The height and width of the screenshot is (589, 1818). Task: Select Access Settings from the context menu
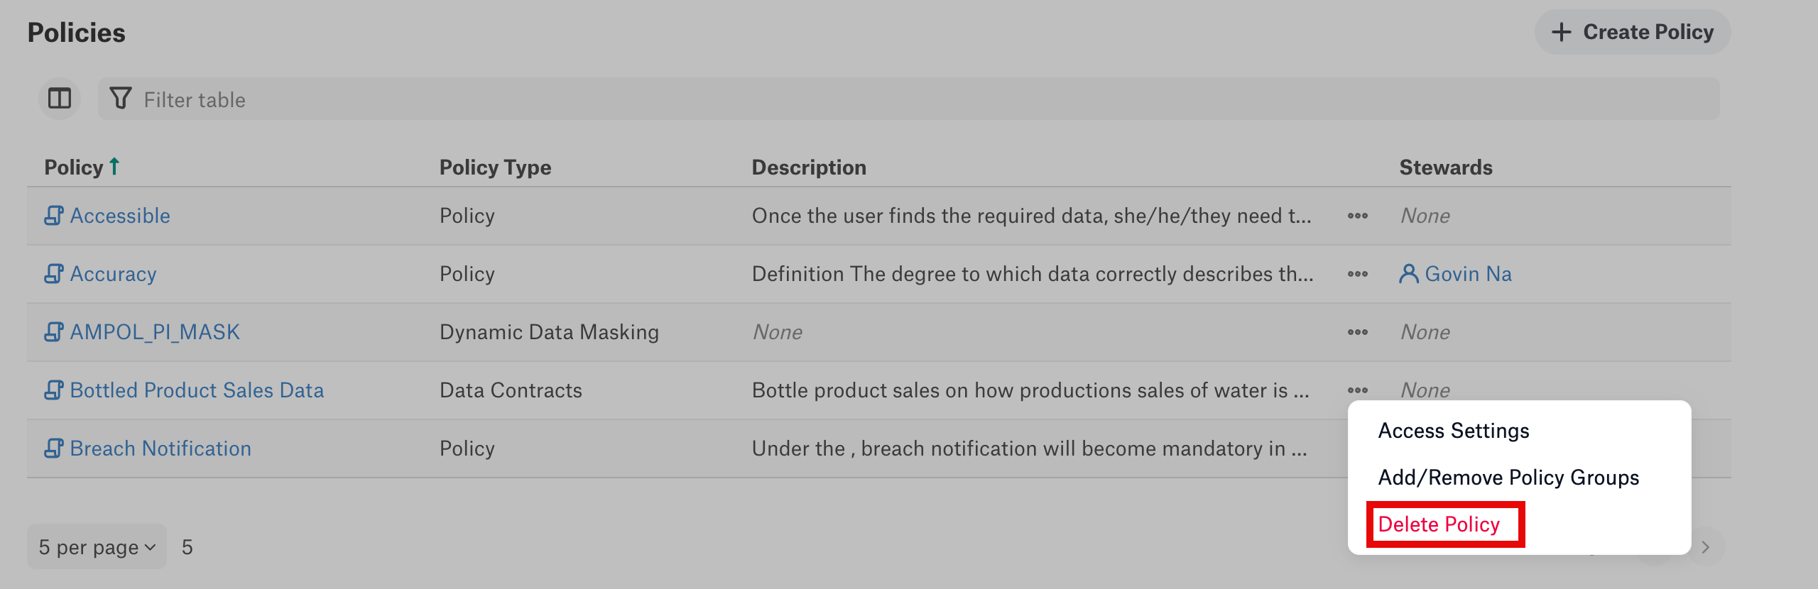(x=1453, y=431)
